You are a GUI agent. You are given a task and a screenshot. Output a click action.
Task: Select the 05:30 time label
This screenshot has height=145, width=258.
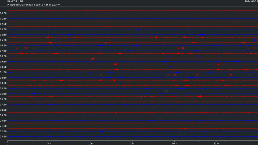3,40
